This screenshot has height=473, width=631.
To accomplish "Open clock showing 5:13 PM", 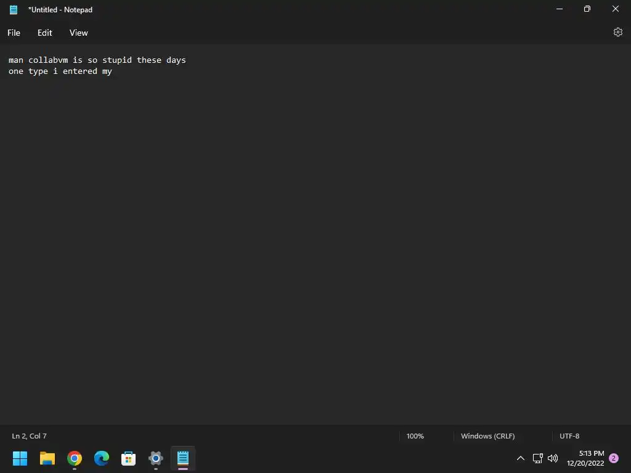I will click(585, 458).
